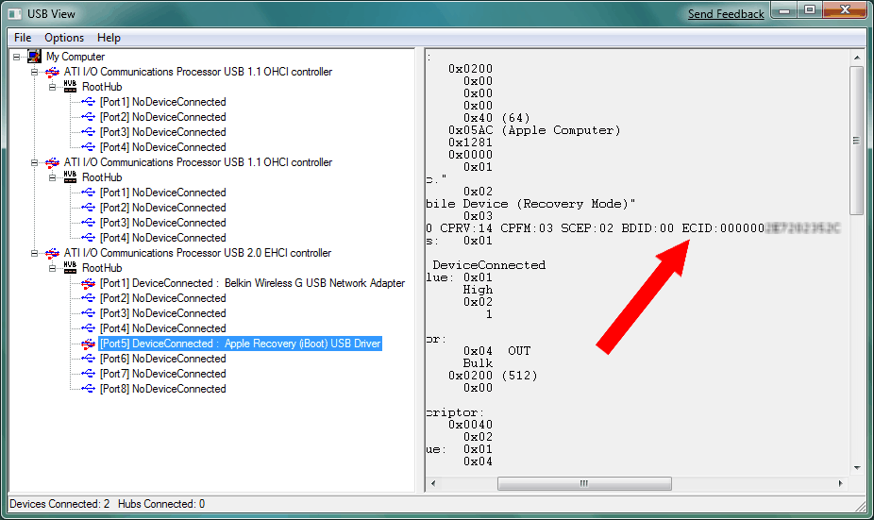Click the Belkin Wireless adapter device icon
Viewport: 874px width, 520px height.
click(88, 283)
